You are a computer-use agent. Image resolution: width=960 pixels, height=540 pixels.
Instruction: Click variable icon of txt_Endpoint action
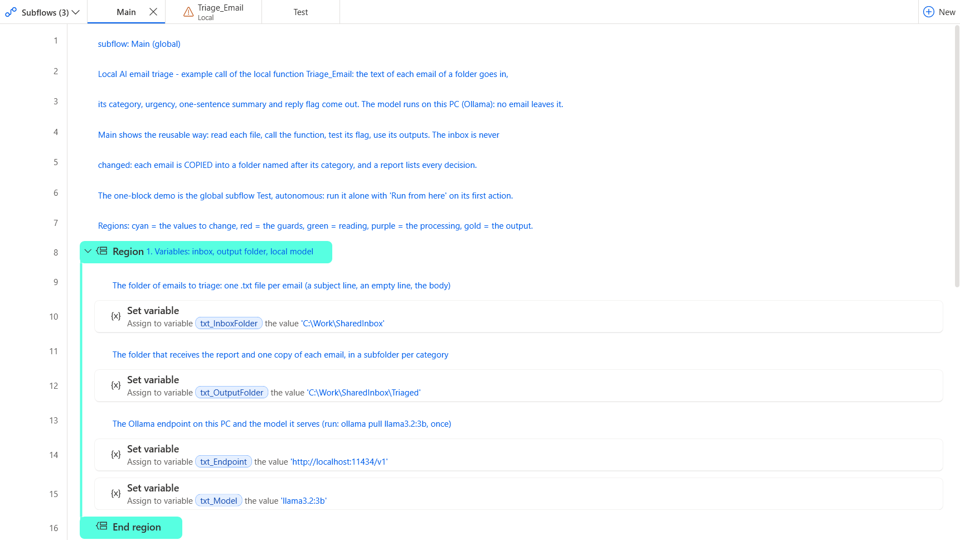tap(116, 455)
